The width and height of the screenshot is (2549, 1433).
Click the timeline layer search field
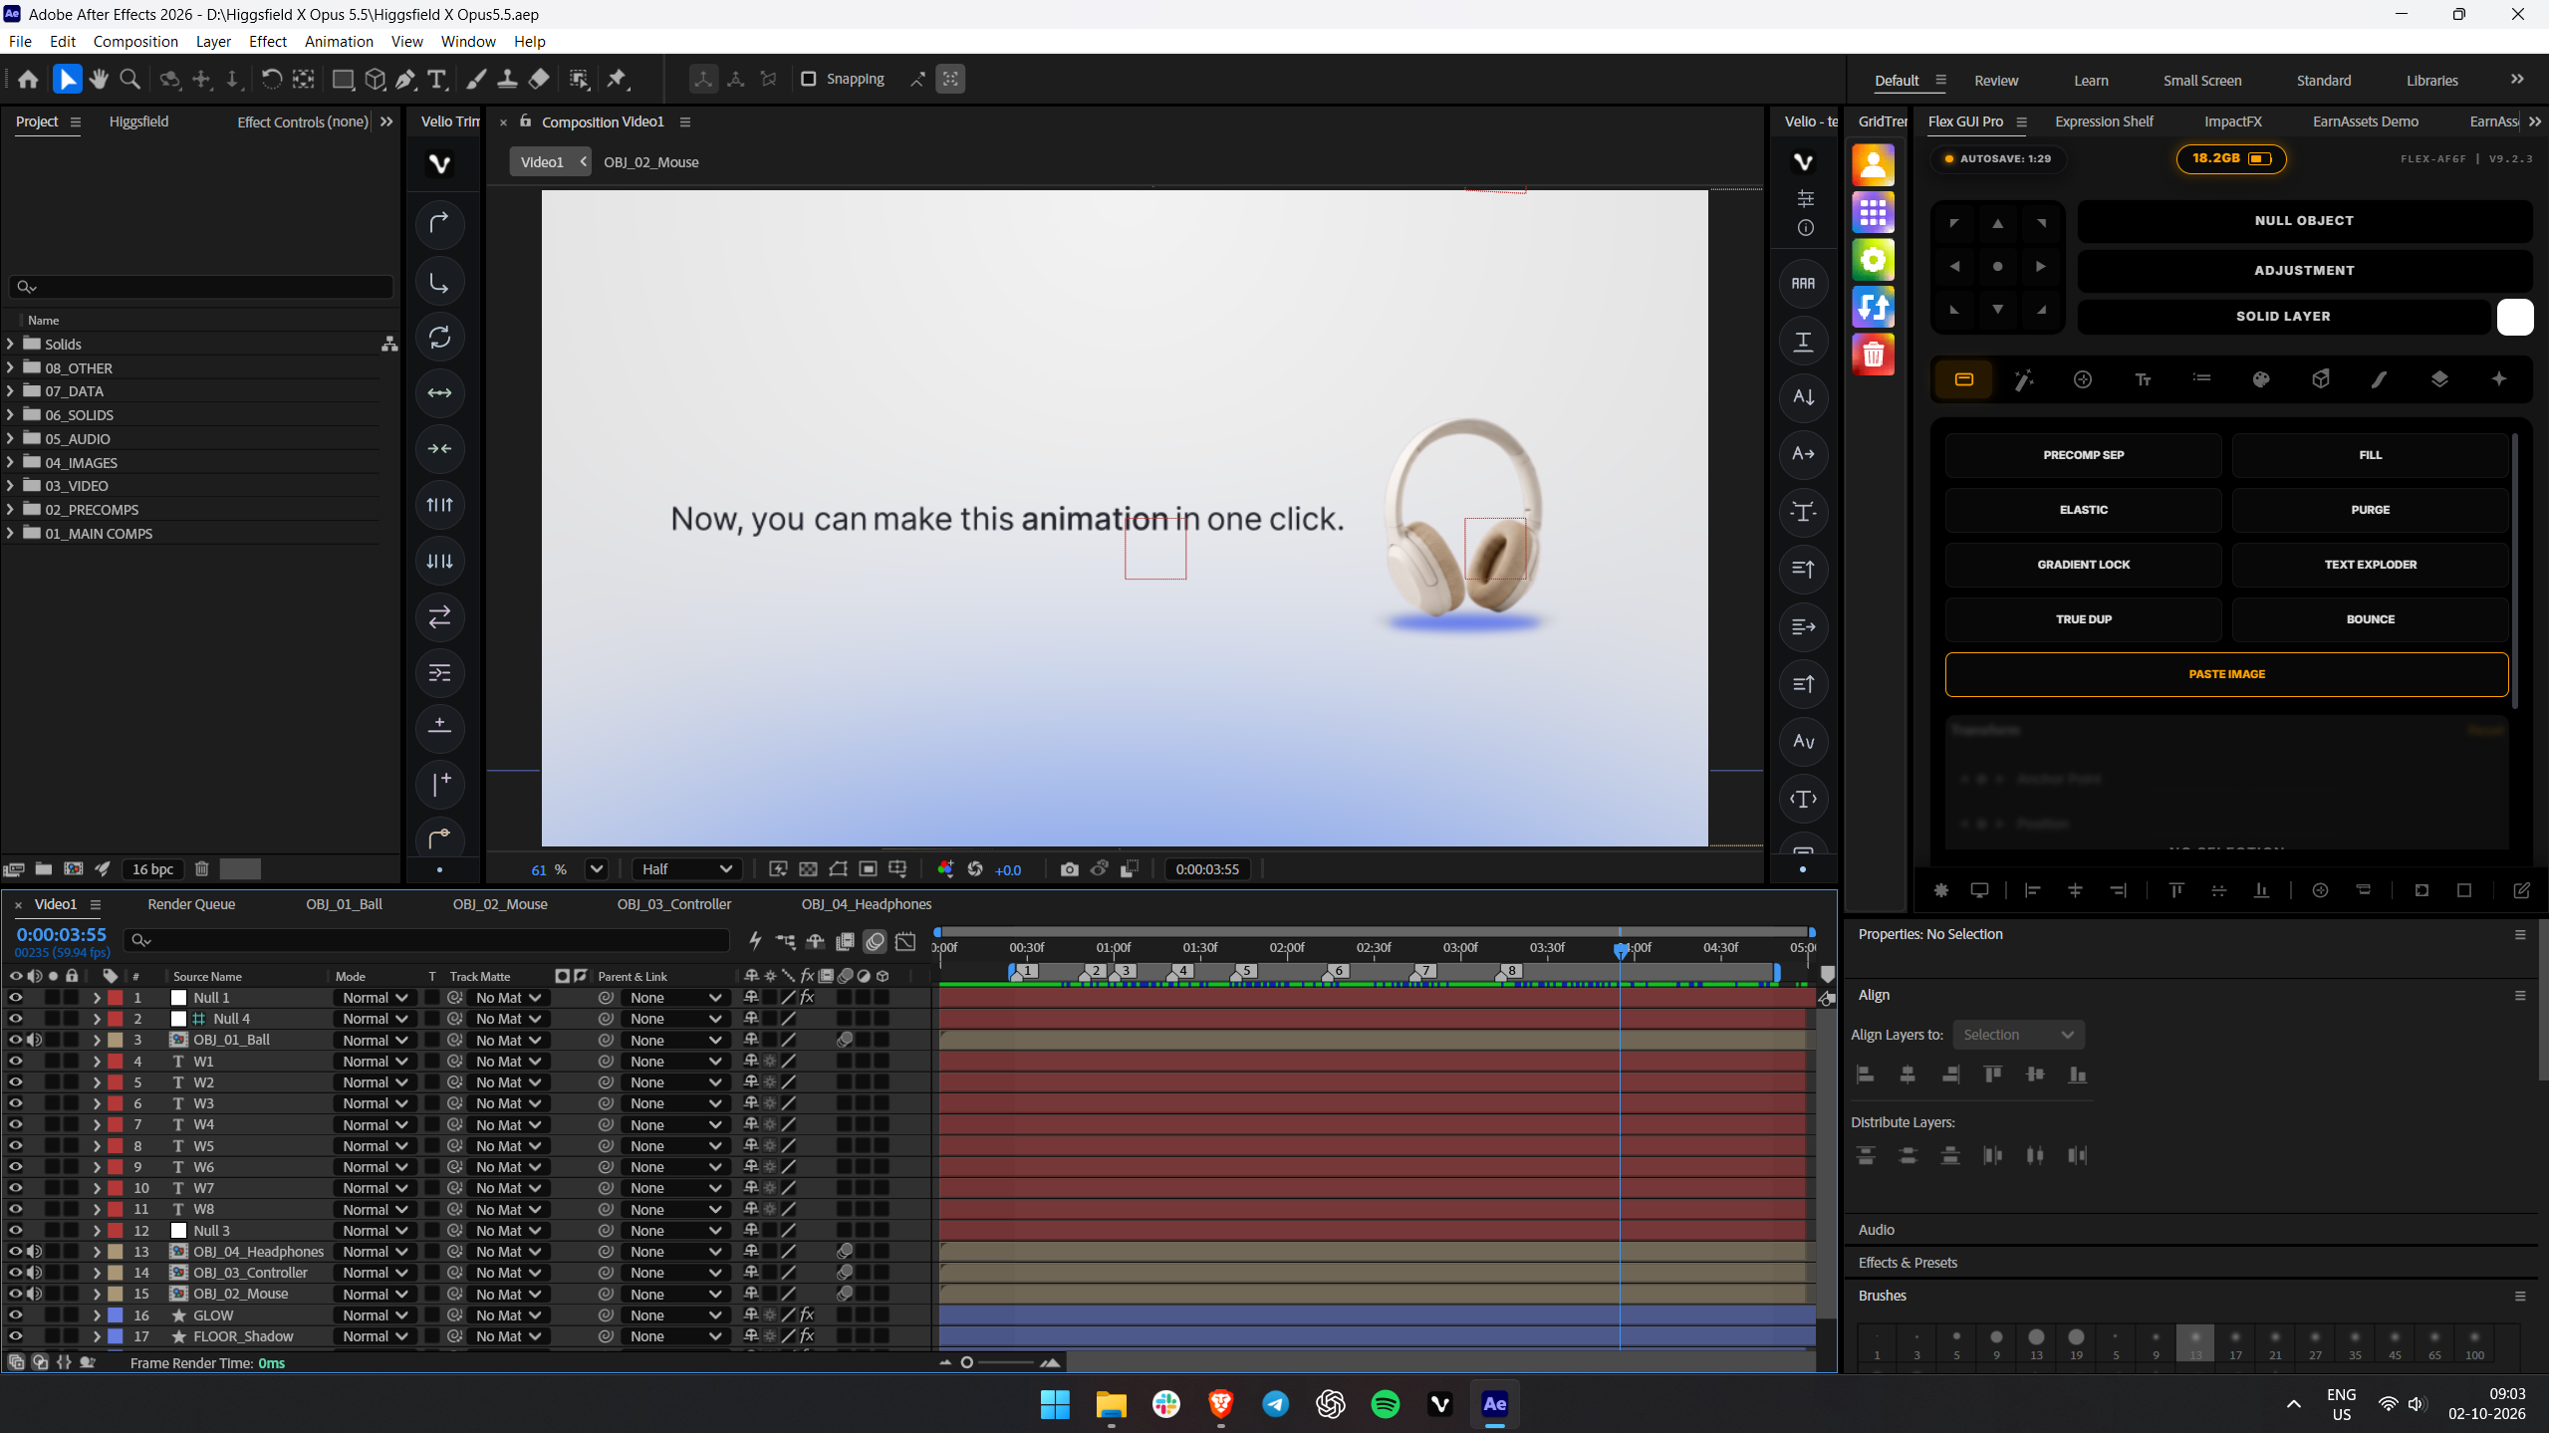pos(428,940)
